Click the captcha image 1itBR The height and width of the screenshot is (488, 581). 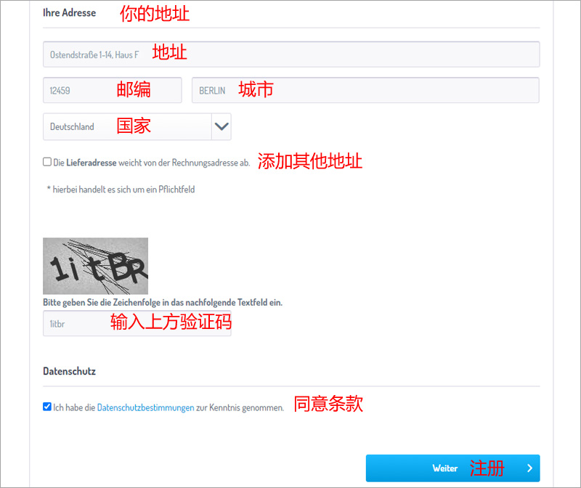pos(95,266)
